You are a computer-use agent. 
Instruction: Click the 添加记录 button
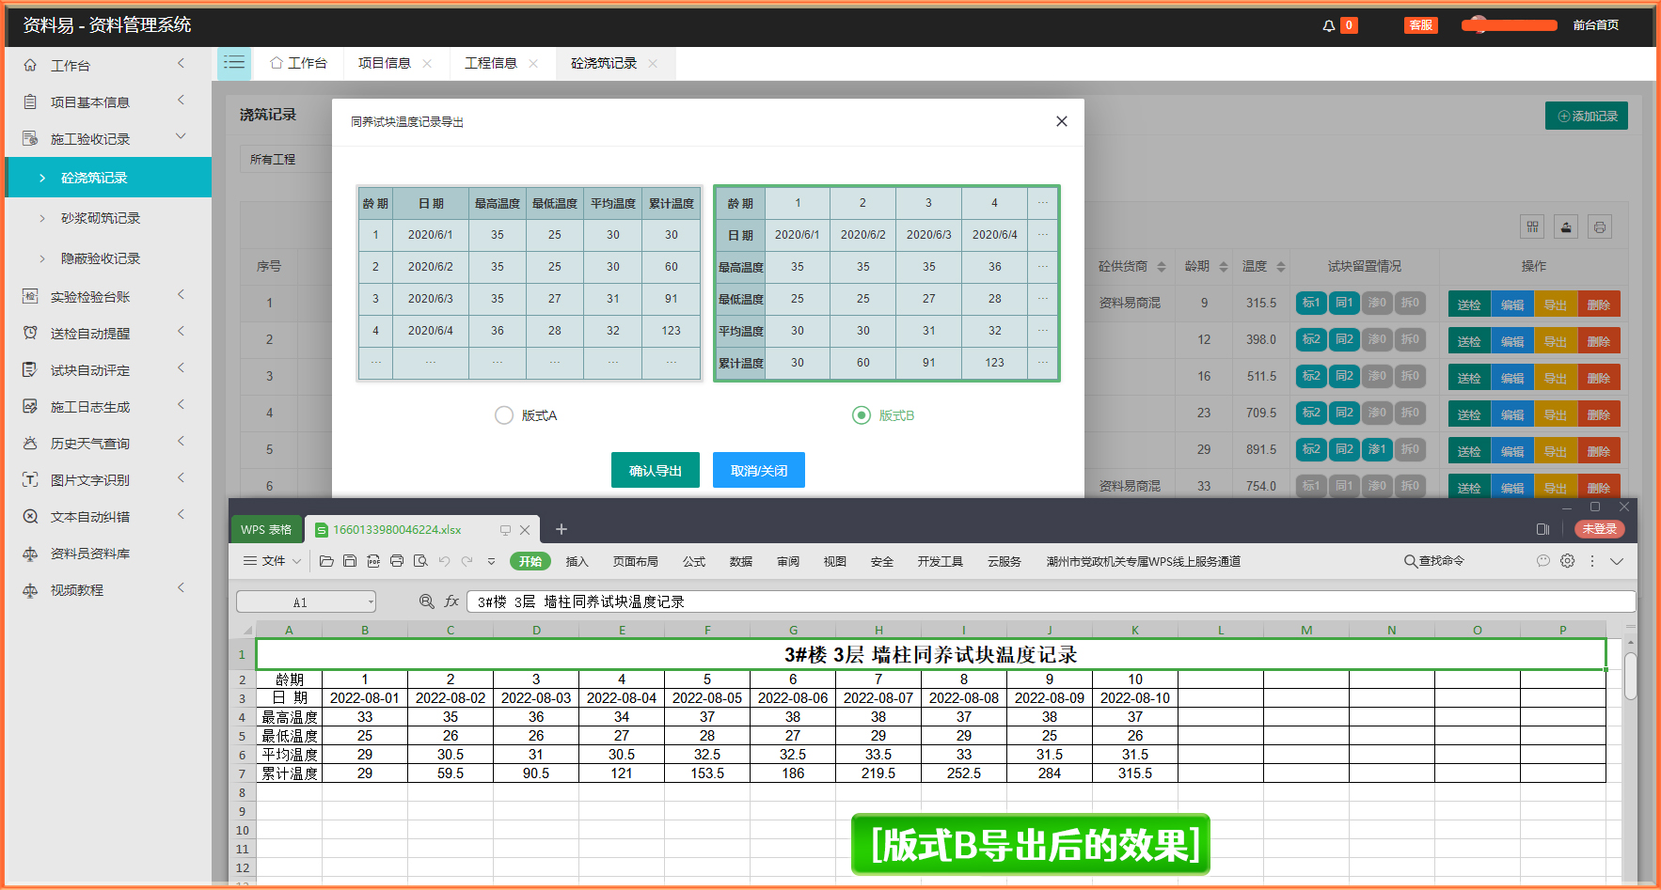1587,116
